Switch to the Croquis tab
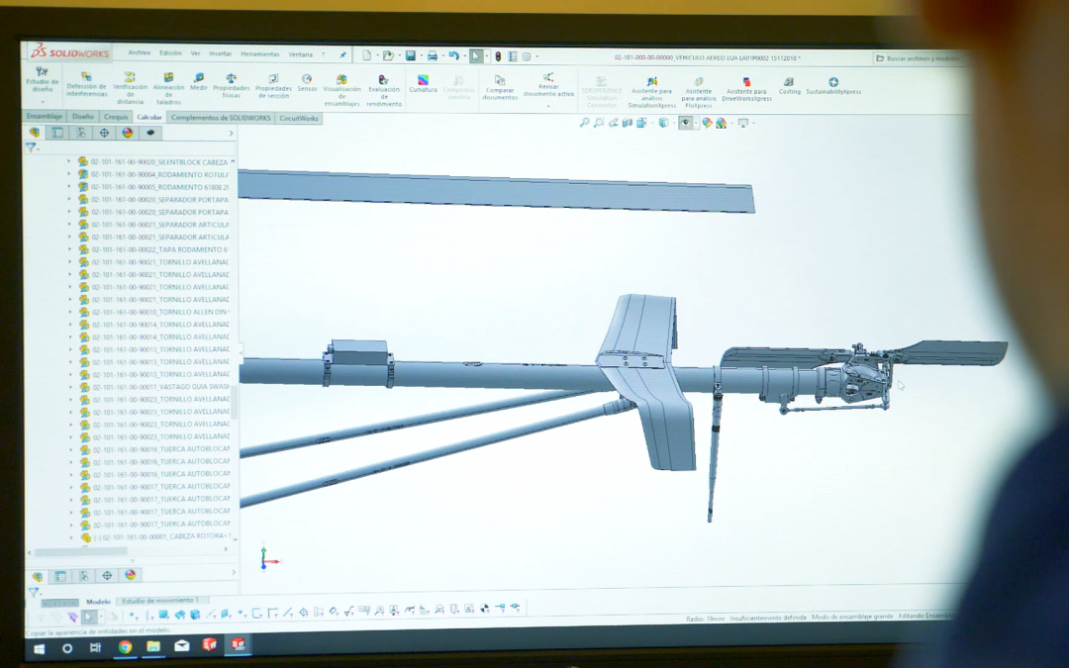 pos(115,117)
